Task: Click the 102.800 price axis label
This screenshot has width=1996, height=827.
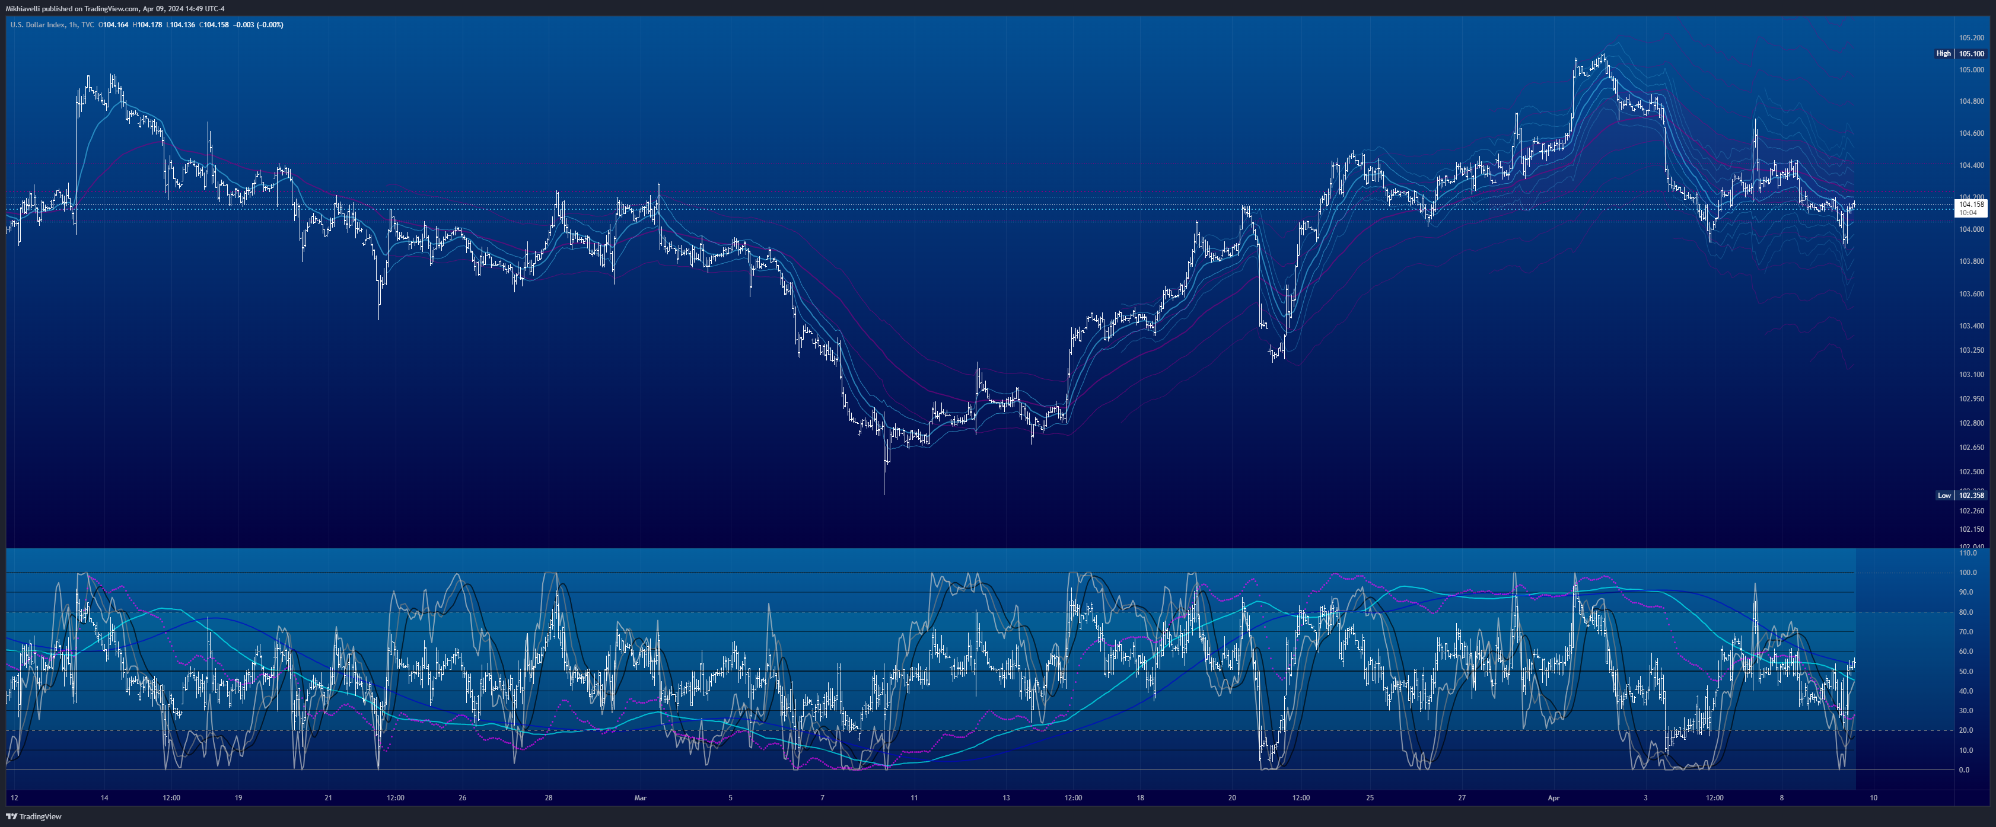Action: (x=1971, y=423)
